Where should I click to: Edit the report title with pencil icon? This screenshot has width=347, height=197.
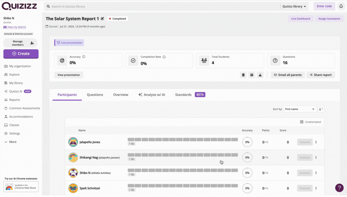click(x=102, y=19)
